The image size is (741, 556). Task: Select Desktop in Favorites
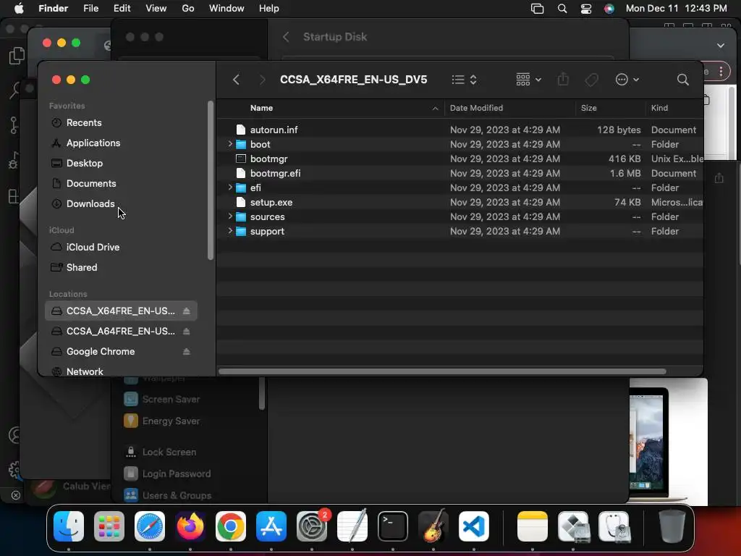[84, 163]
